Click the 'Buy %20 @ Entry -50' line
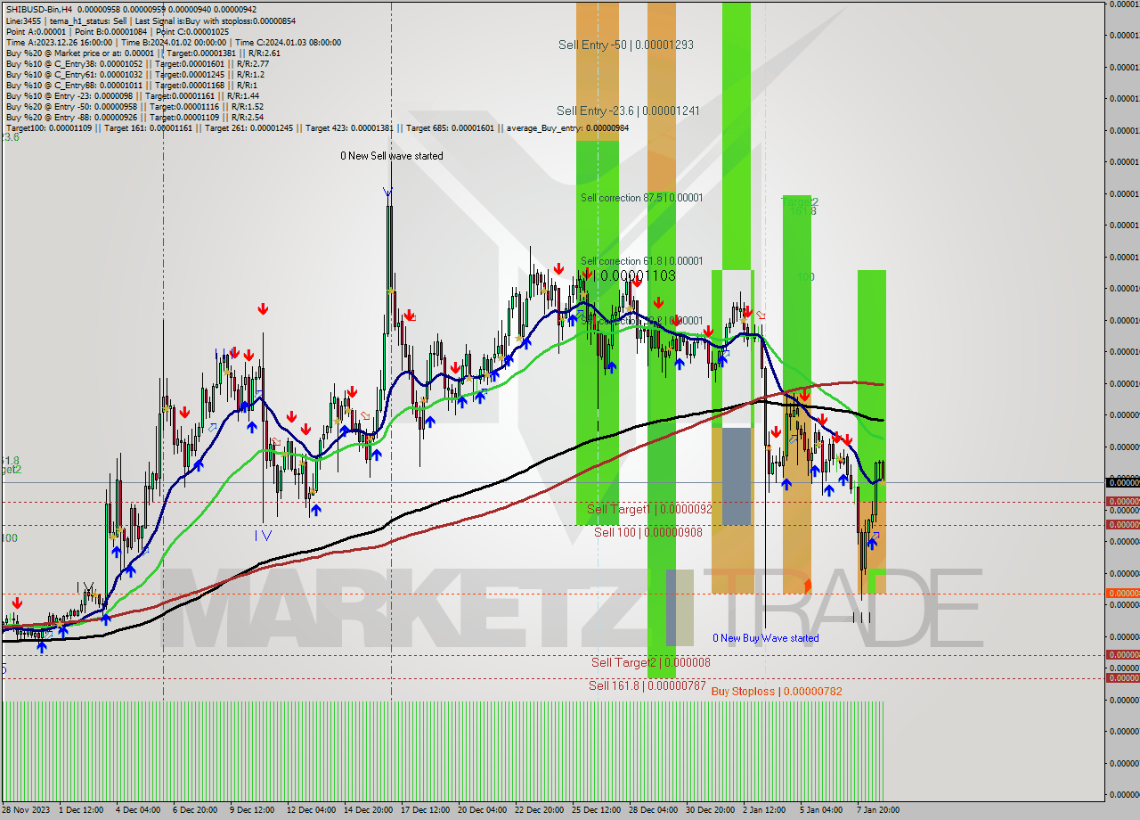 [134, 106]
